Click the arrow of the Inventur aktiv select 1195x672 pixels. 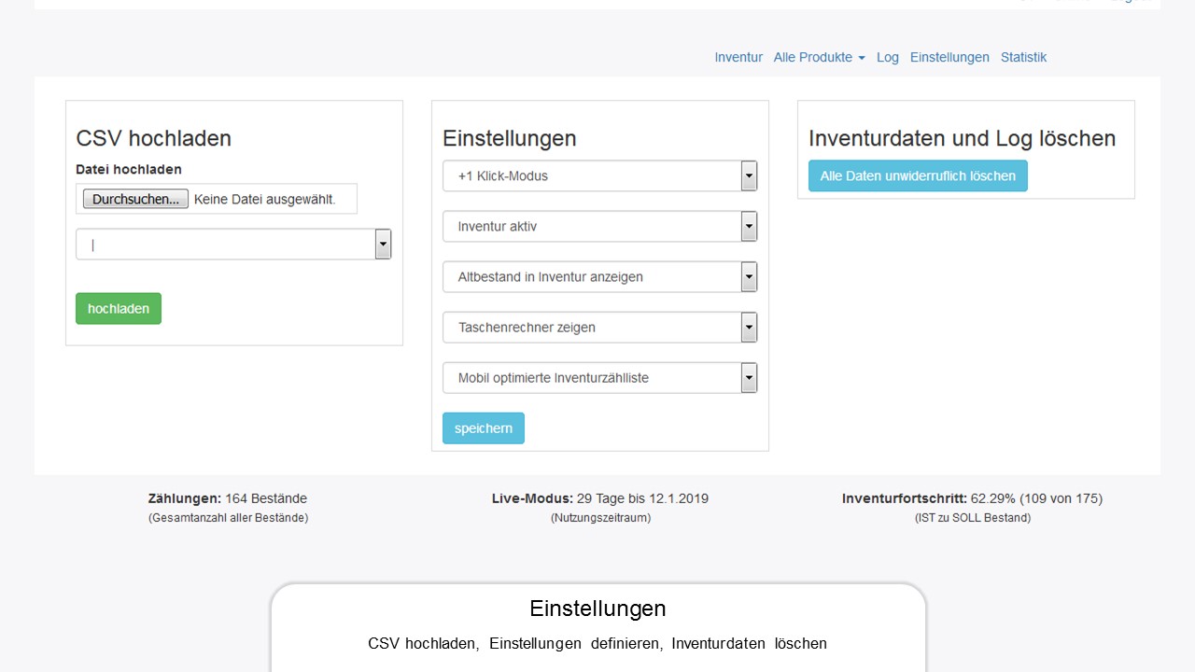(x=749, y=226)
